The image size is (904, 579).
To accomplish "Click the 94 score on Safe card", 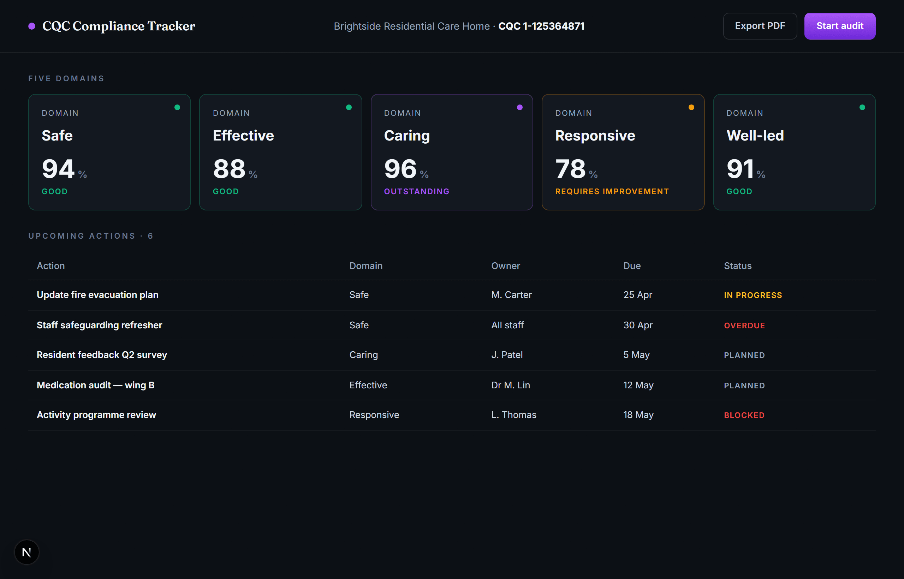I will (x=58, y=169).
